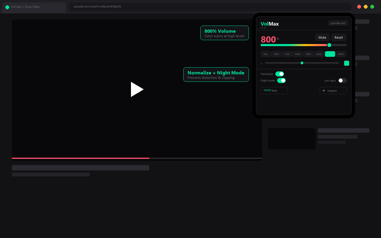Seek using the red video progress bar
This screenshot has width=381, height=238.
(137, 158)
